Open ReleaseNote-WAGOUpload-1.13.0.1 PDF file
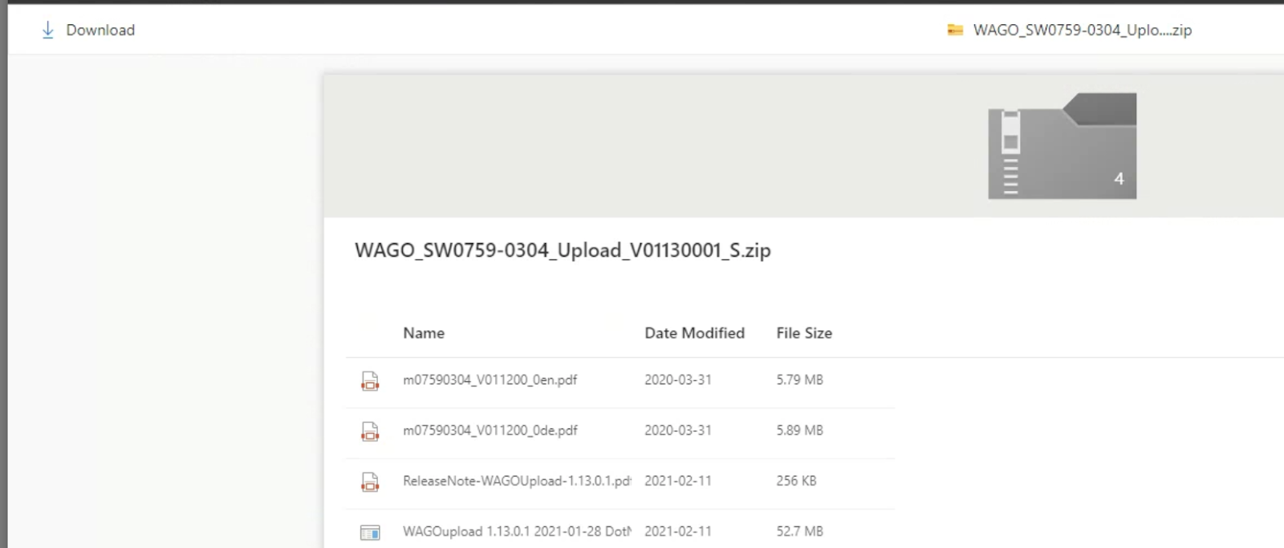The height and width of the screenshot is (548, 1284). pyautogui.click(x=517, y=481)
